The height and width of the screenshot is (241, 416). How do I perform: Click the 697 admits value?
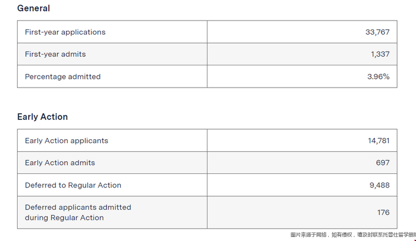[x=382, y=163]
